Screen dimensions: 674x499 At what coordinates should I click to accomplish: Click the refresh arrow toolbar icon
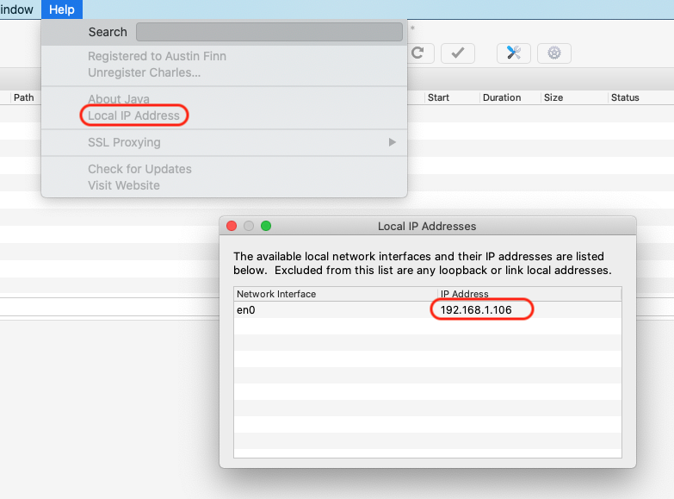[418, 53]
